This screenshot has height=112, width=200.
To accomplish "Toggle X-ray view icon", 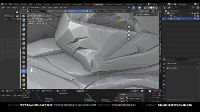I will (145, 8).
